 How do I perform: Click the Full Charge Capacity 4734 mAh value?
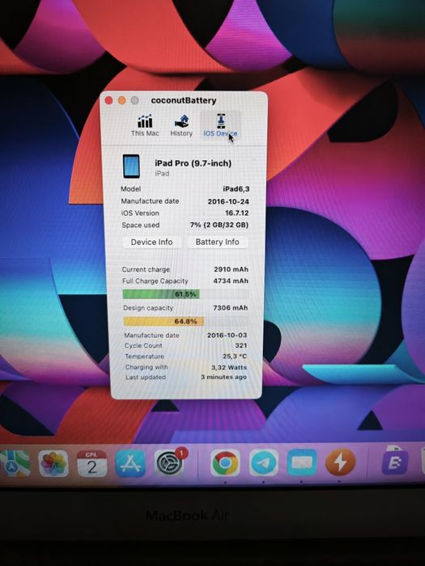tap(231, 281)
